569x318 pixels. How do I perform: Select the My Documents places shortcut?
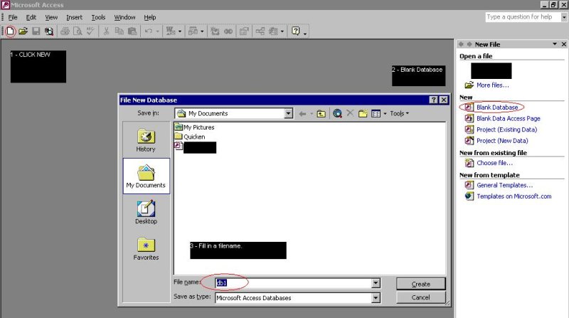coord(147,176)
